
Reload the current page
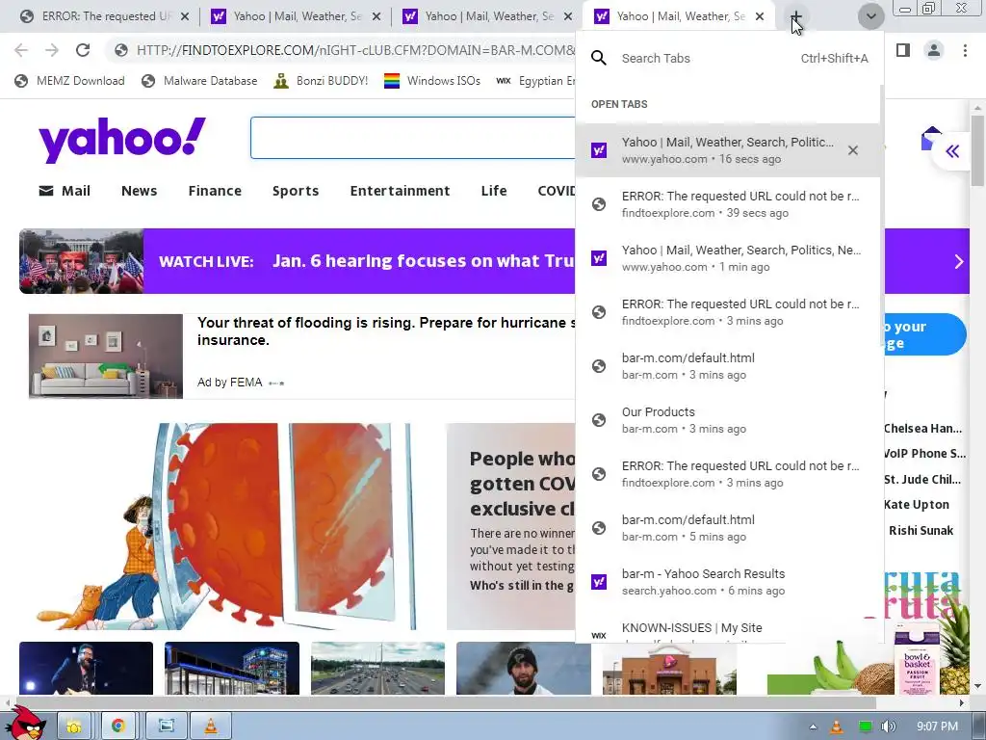coord(83,50)
